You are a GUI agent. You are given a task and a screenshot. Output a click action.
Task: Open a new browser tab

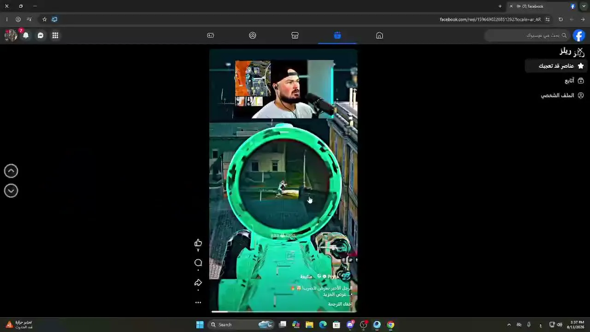[500, 6]
